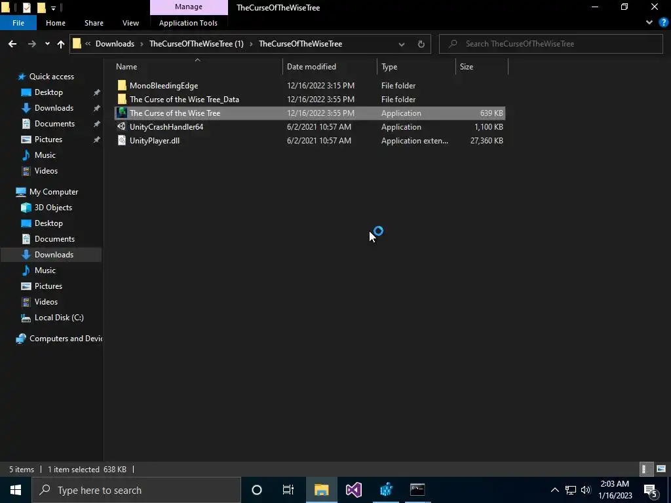Image resolution: width=671 pixels, height=503 pixels.
Task: Expand the address bar history dropdown
Action: (402, 44)
